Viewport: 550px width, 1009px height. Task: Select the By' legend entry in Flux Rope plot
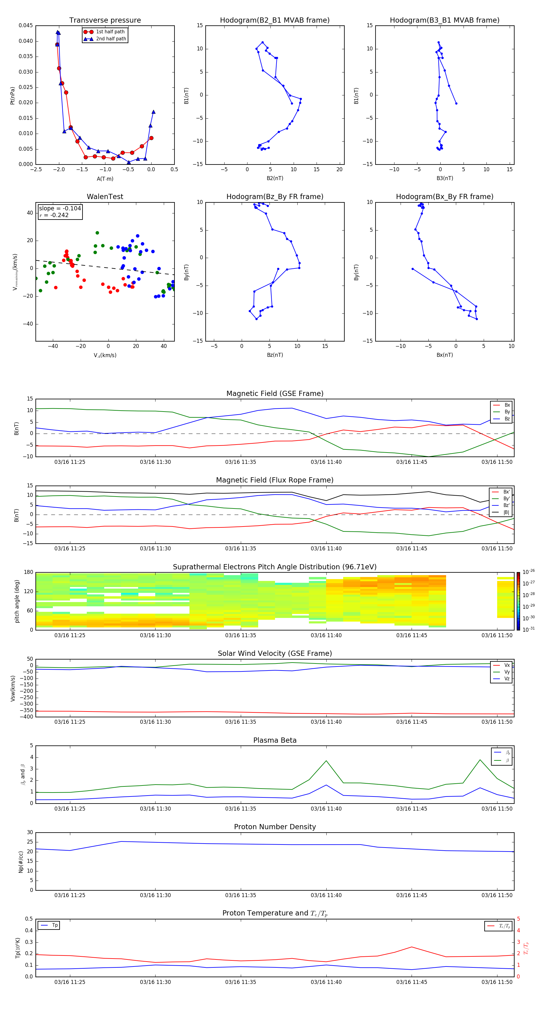click(501, 499)
